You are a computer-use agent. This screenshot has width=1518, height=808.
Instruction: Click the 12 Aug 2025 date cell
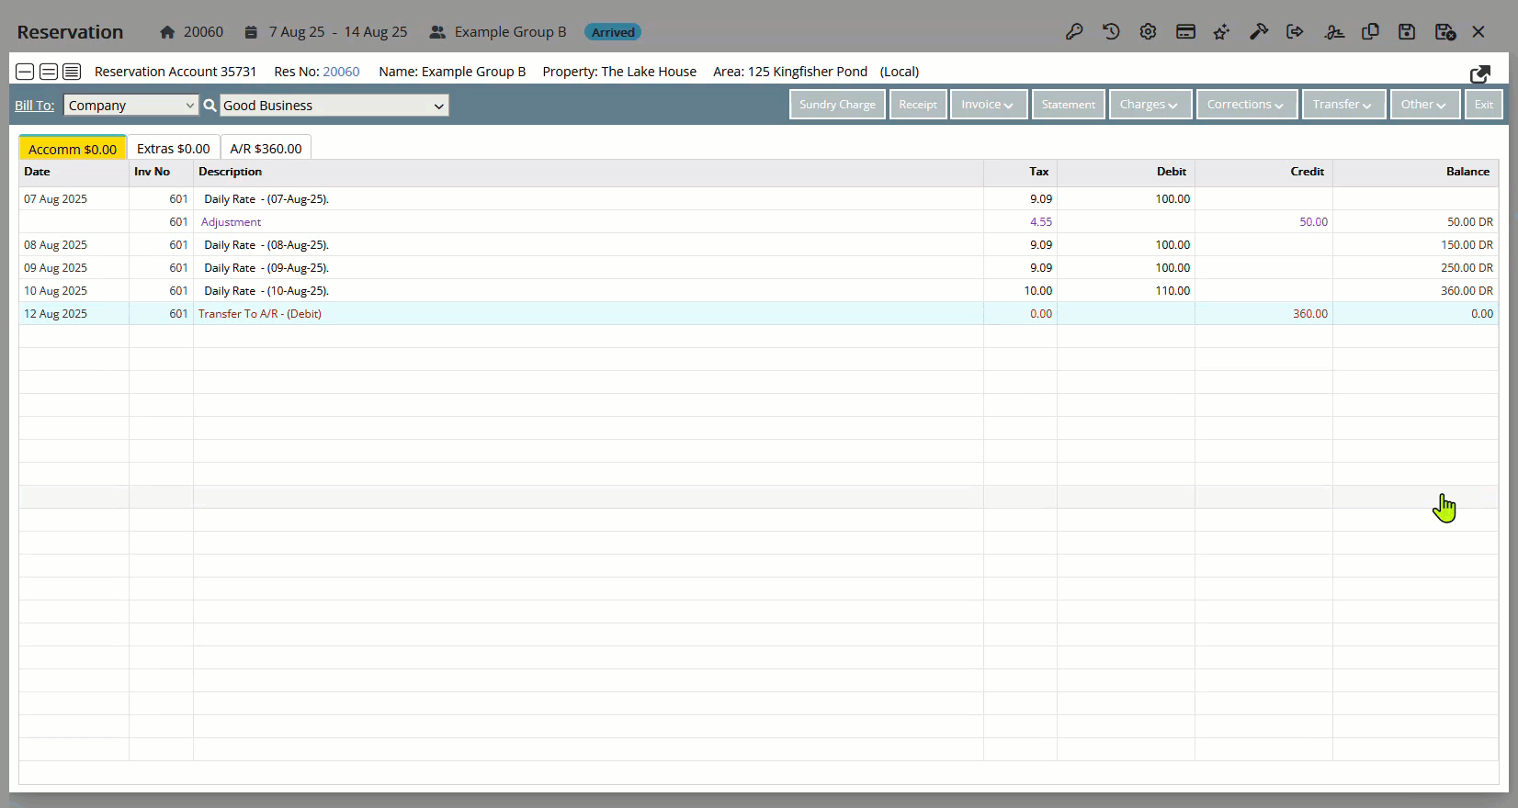pyautogui.click(x=74, y=313)
